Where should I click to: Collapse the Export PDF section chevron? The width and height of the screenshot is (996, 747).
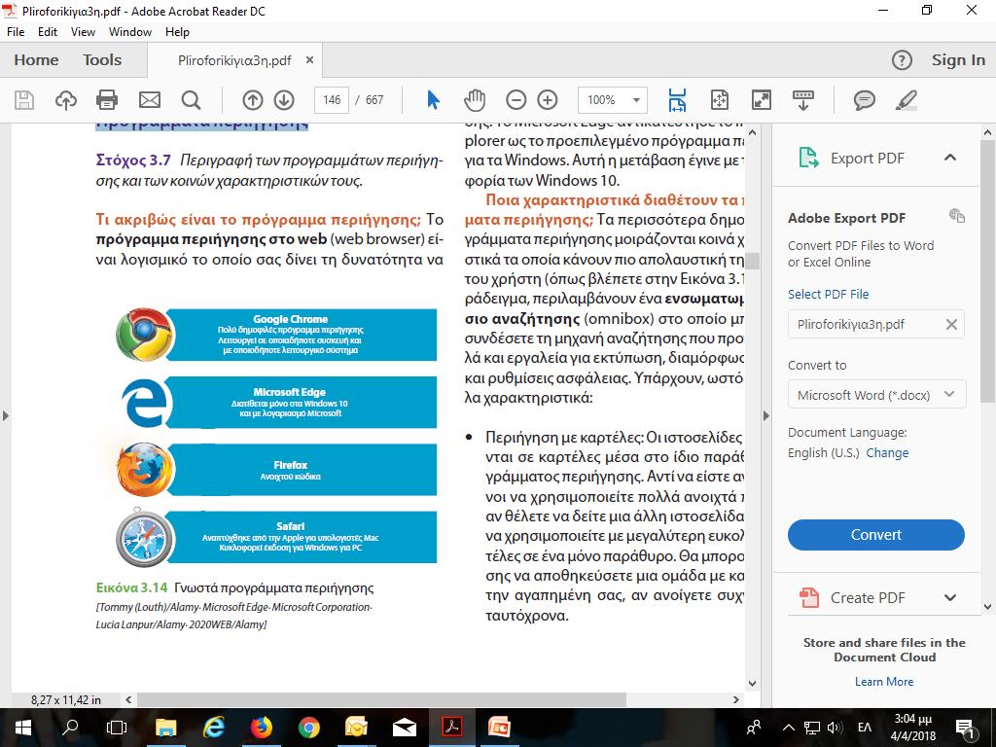tap(950, 158)
